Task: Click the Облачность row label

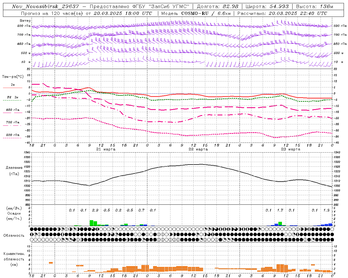Action: click(14, 236)
